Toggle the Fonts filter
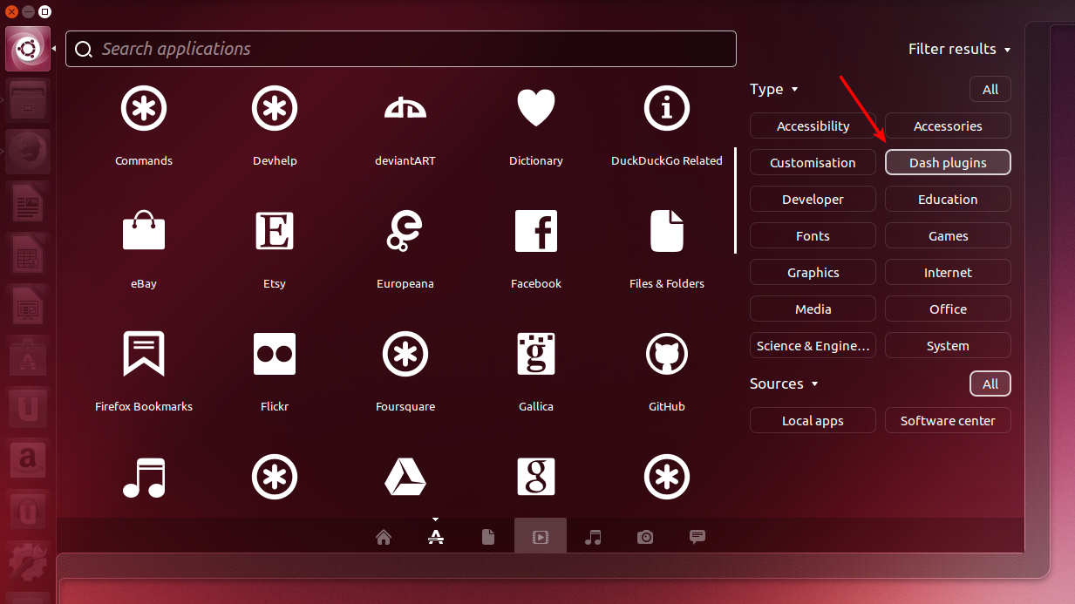The width and height of the screenshot is (1075, 604). point(813,235)
